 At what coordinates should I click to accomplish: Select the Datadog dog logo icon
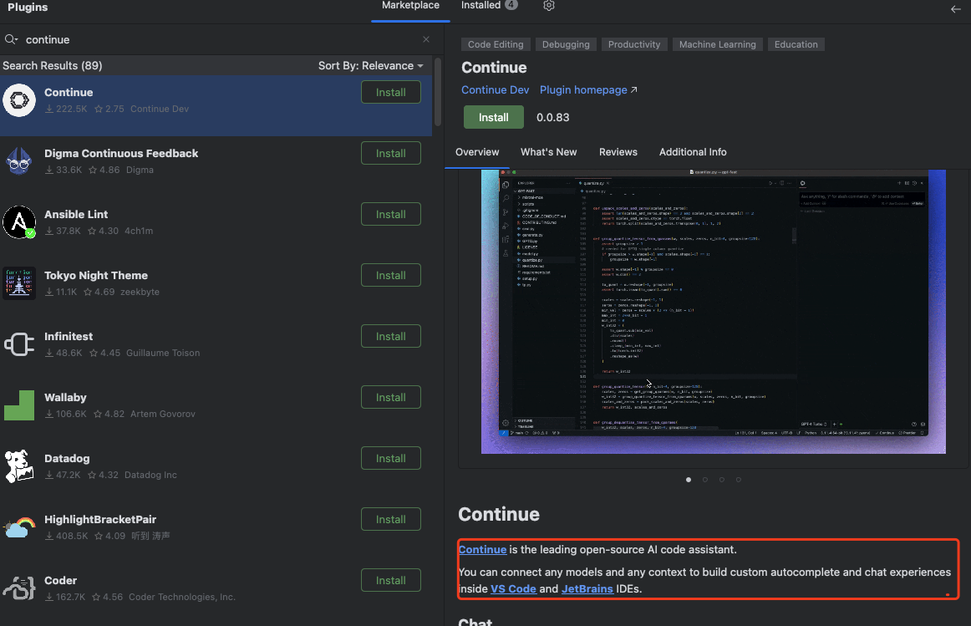click(19, 466)
